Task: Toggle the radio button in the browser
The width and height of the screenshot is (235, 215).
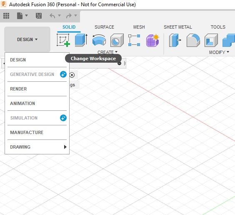Action: (x=72, y=75)
